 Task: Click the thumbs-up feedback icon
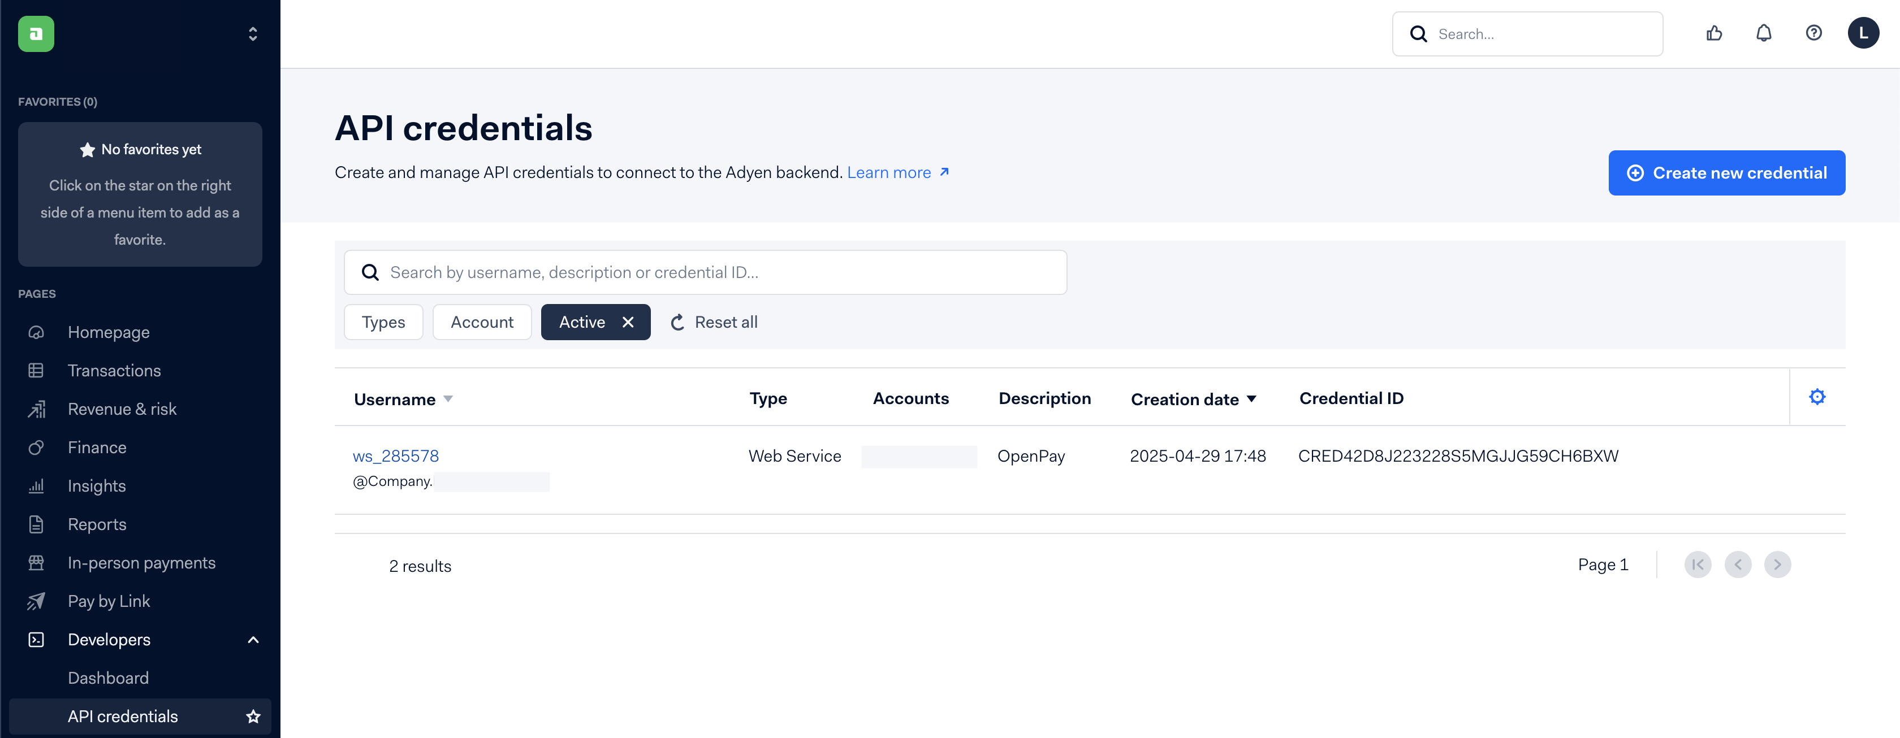(x=1714, y=33)
